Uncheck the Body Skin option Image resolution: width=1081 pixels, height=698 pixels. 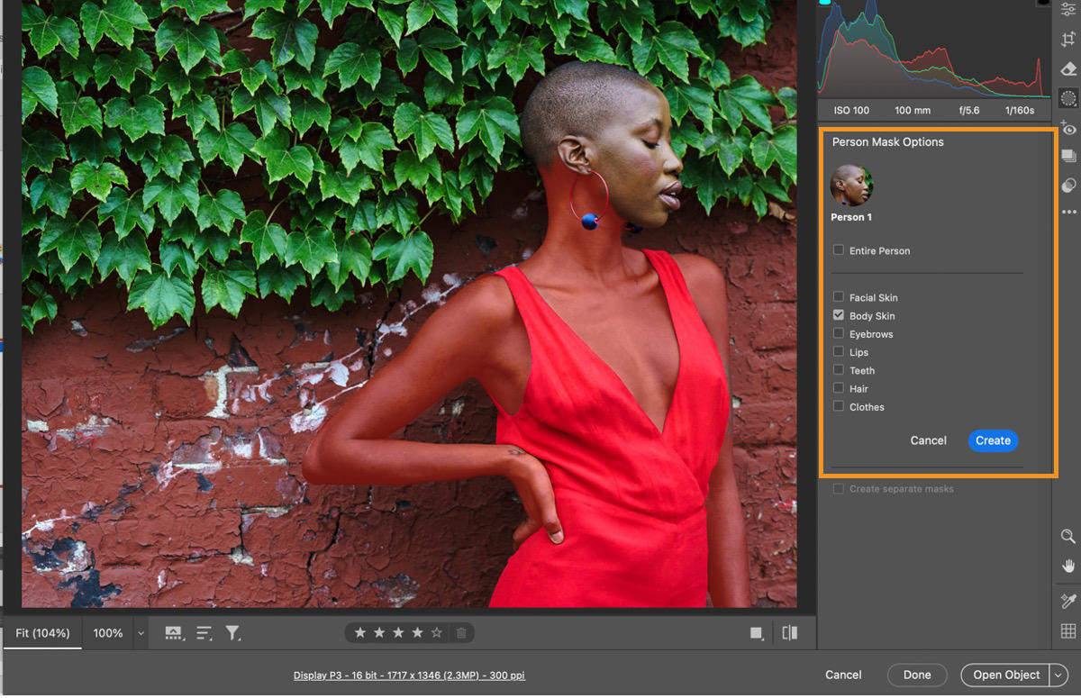pyautogui.click(x=839, y=315)
